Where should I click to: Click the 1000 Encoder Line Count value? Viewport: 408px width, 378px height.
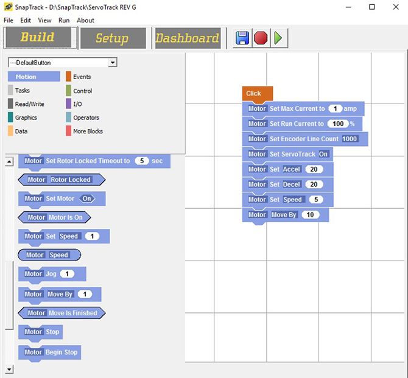click(x=350, y=139)
